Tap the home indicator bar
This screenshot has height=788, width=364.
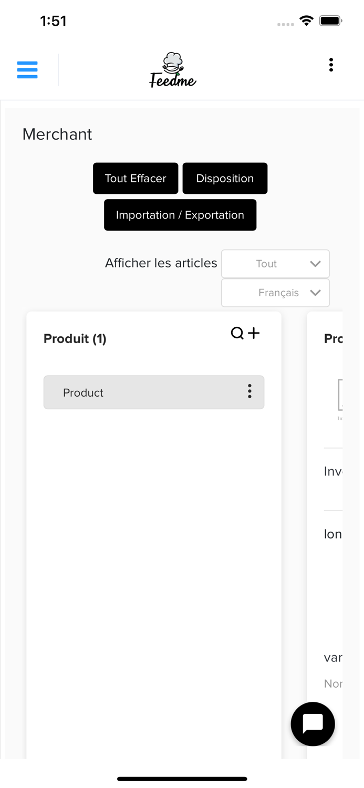[182, 779]
